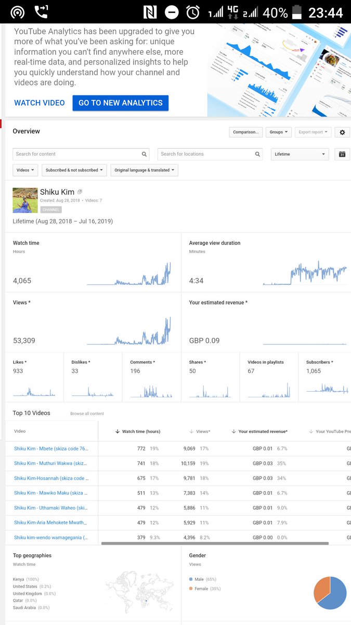
Task: Click the Female (35%) legend swatch
Action: 191,589
